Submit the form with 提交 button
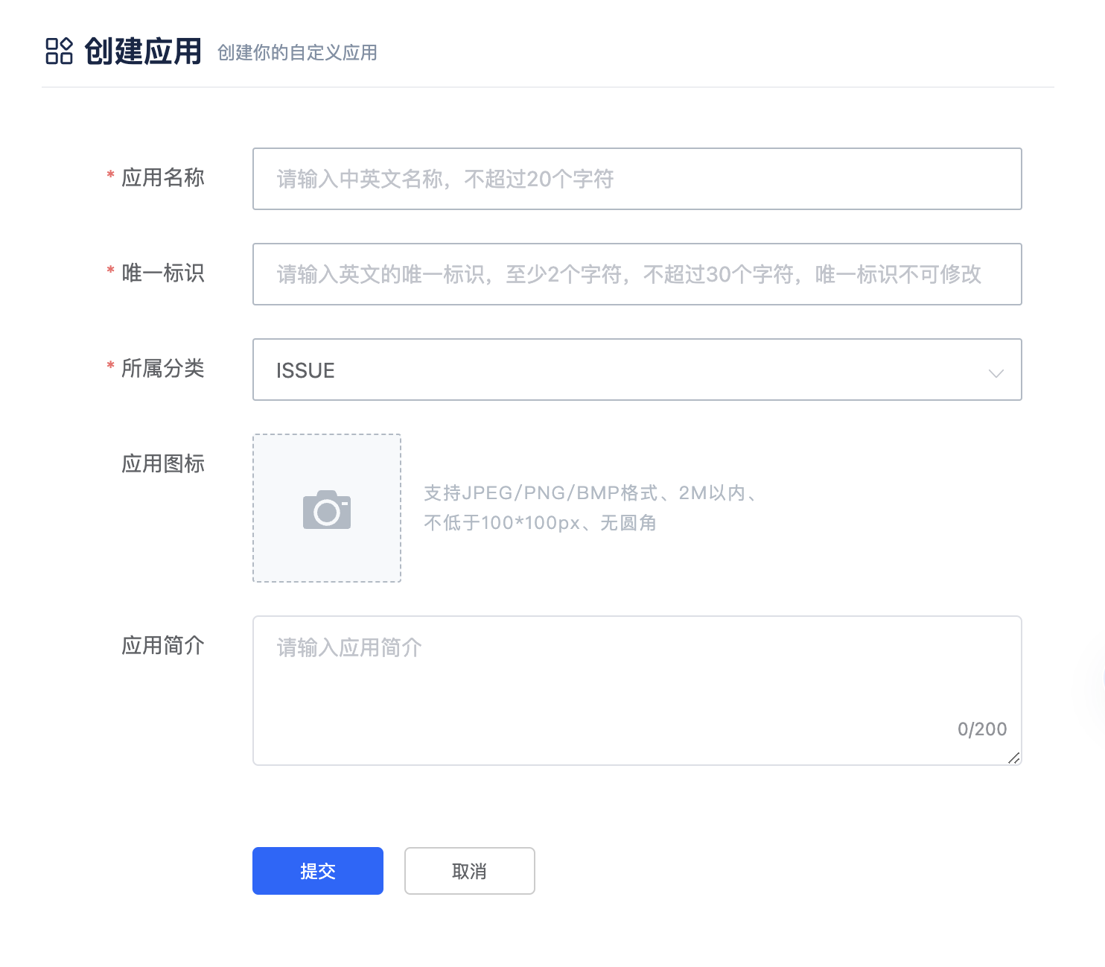 [318, 871]
